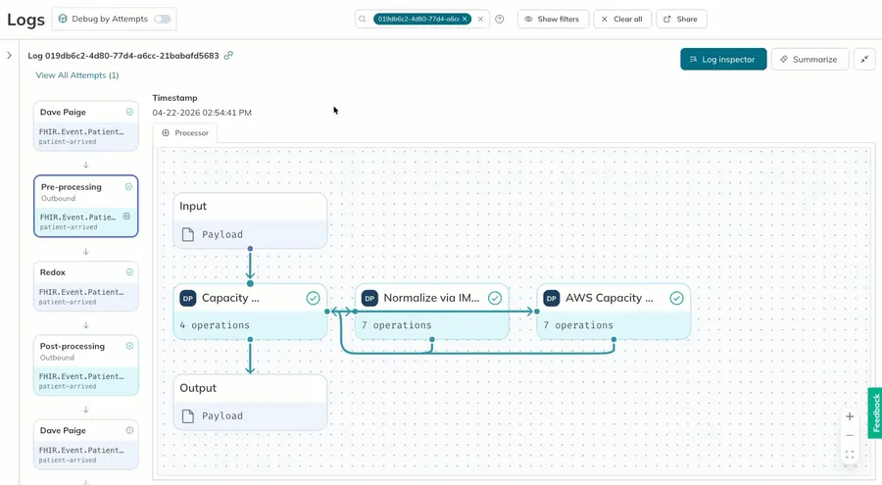Expand the Pre-processing payload plus icon
Image resolution: width=882 pixels, height=485 pixels.
click(126, 217)
